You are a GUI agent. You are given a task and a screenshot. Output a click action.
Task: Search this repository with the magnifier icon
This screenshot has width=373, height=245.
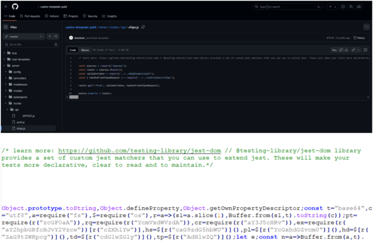click(56, 37)
